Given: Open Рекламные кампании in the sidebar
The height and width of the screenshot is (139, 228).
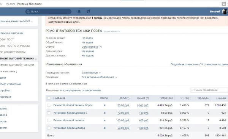Looking at the screenshot, I should point(12,33).
